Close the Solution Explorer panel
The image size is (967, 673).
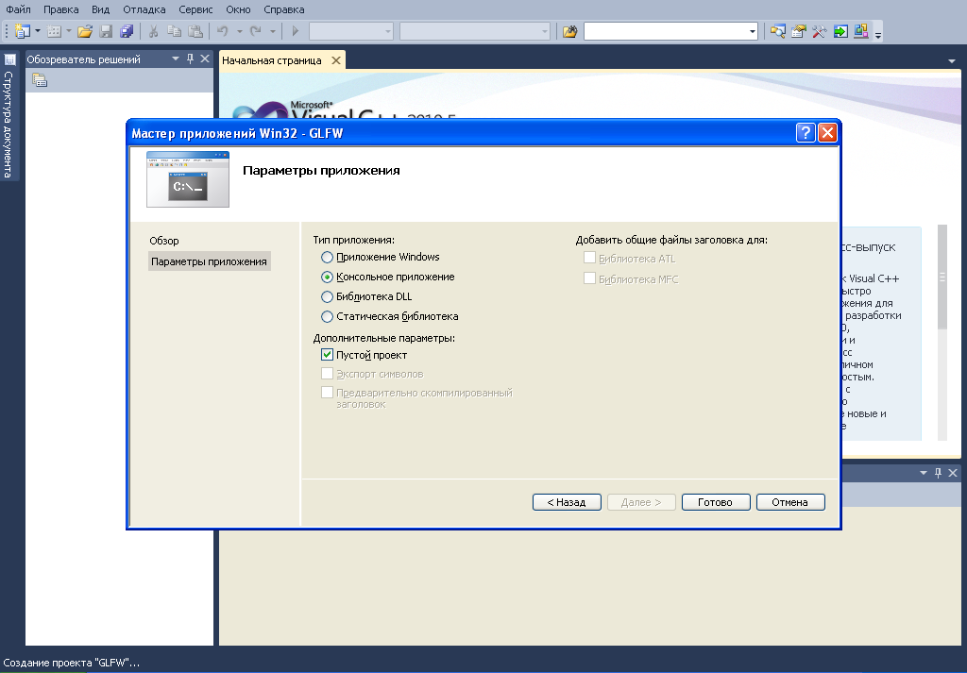pos(205,59)
